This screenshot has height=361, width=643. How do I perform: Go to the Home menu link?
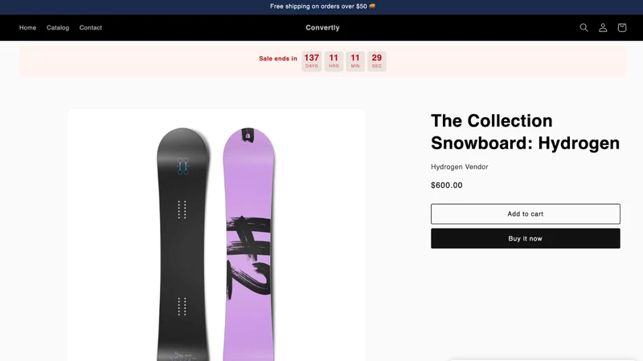[27, 27]
